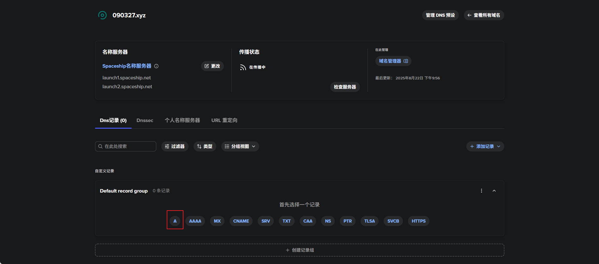Open the 分组视图 view dropdown
This screenshot has height=264, width=599.
[x=240, y=146]
